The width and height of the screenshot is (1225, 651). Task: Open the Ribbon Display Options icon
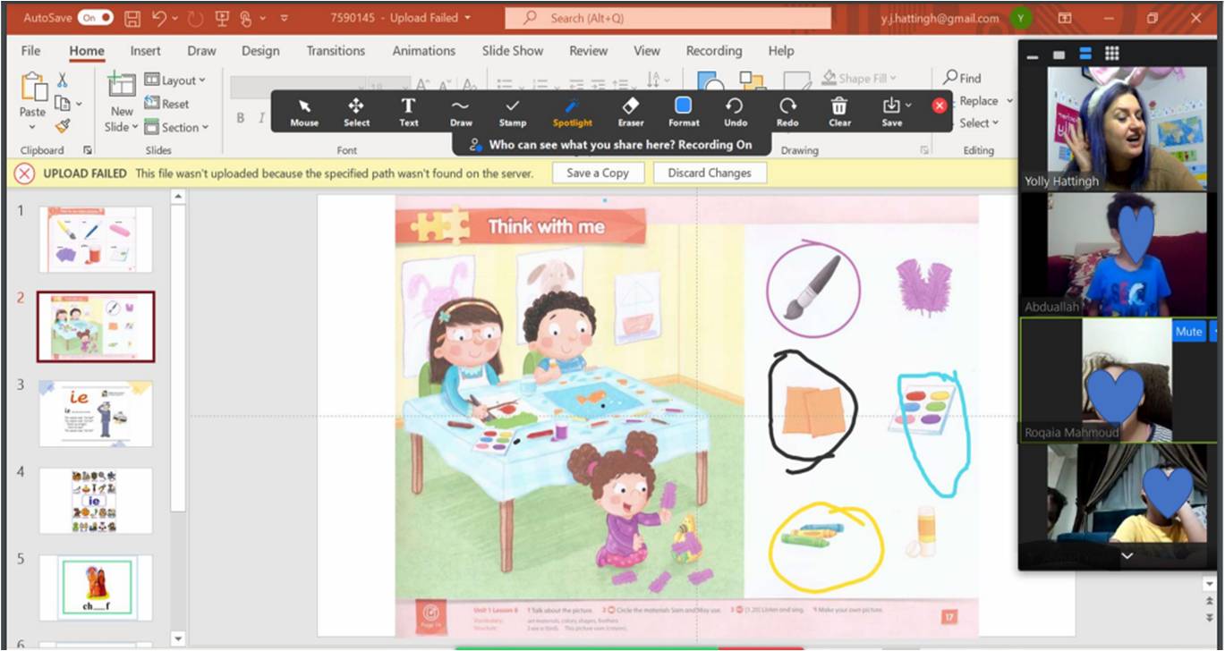pyautogui.click(x=1065, y=18)
